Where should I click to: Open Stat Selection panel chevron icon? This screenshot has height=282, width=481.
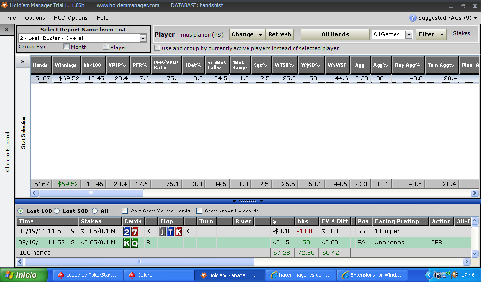click(23, 62)
